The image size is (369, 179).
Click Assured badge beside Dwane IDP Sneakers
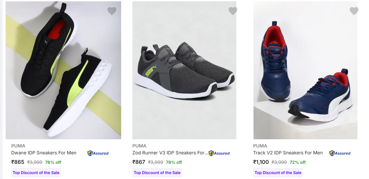tap(98, 153)
